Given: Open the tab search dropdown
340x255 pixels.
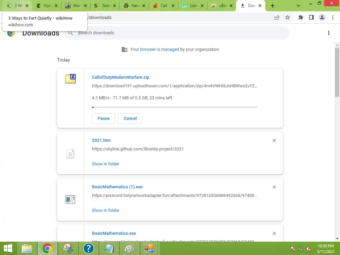Looking at the screenshot, I should [298, 6].
